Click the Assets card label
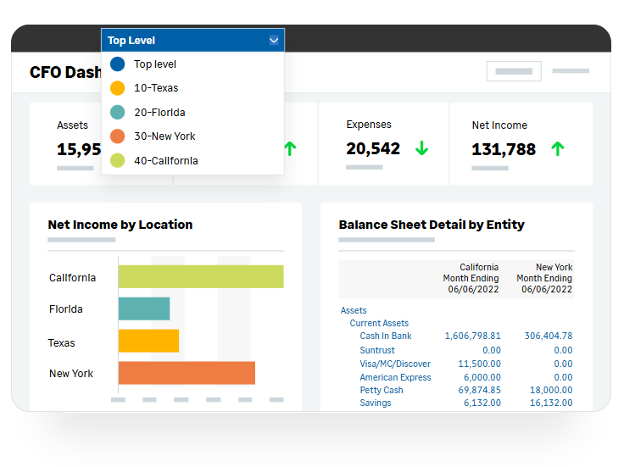Screen dimensions: 624x467 click(72, 125)
